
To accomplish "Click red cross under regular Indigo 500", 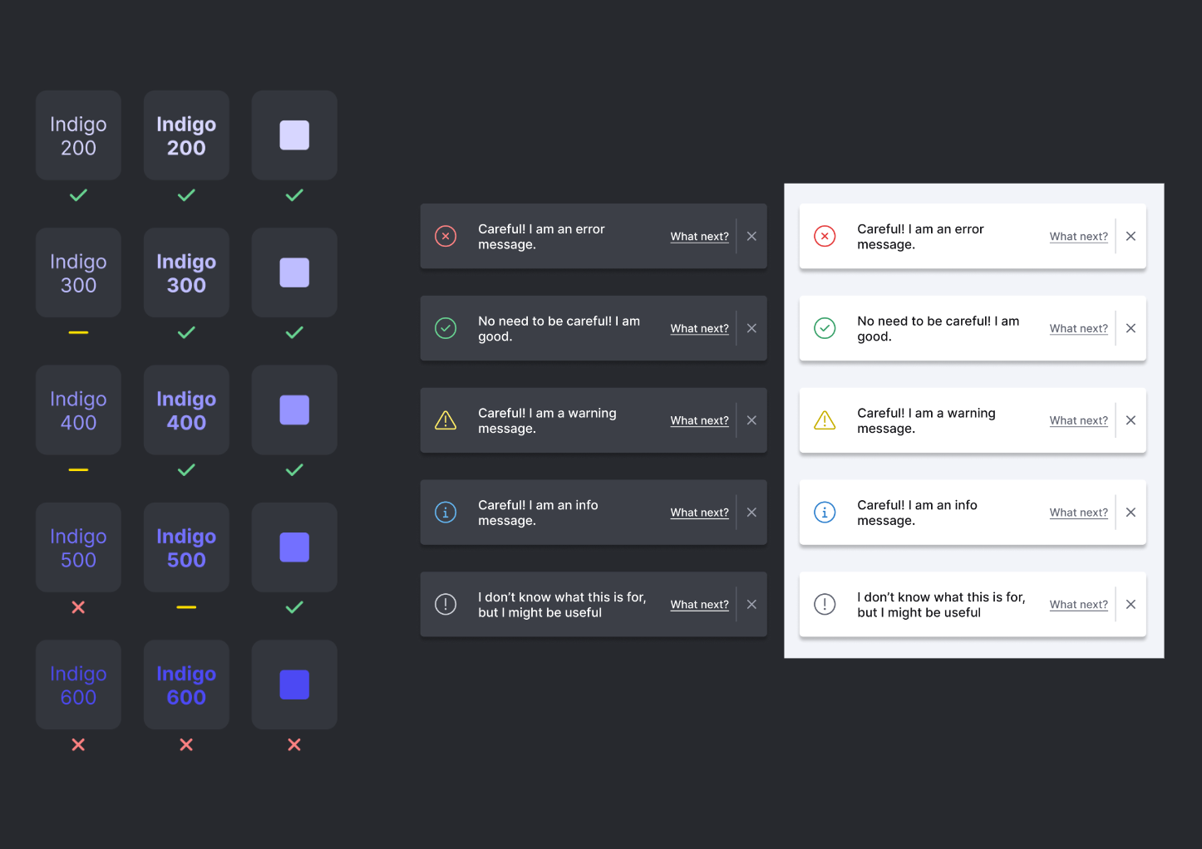I will [78, 607].
